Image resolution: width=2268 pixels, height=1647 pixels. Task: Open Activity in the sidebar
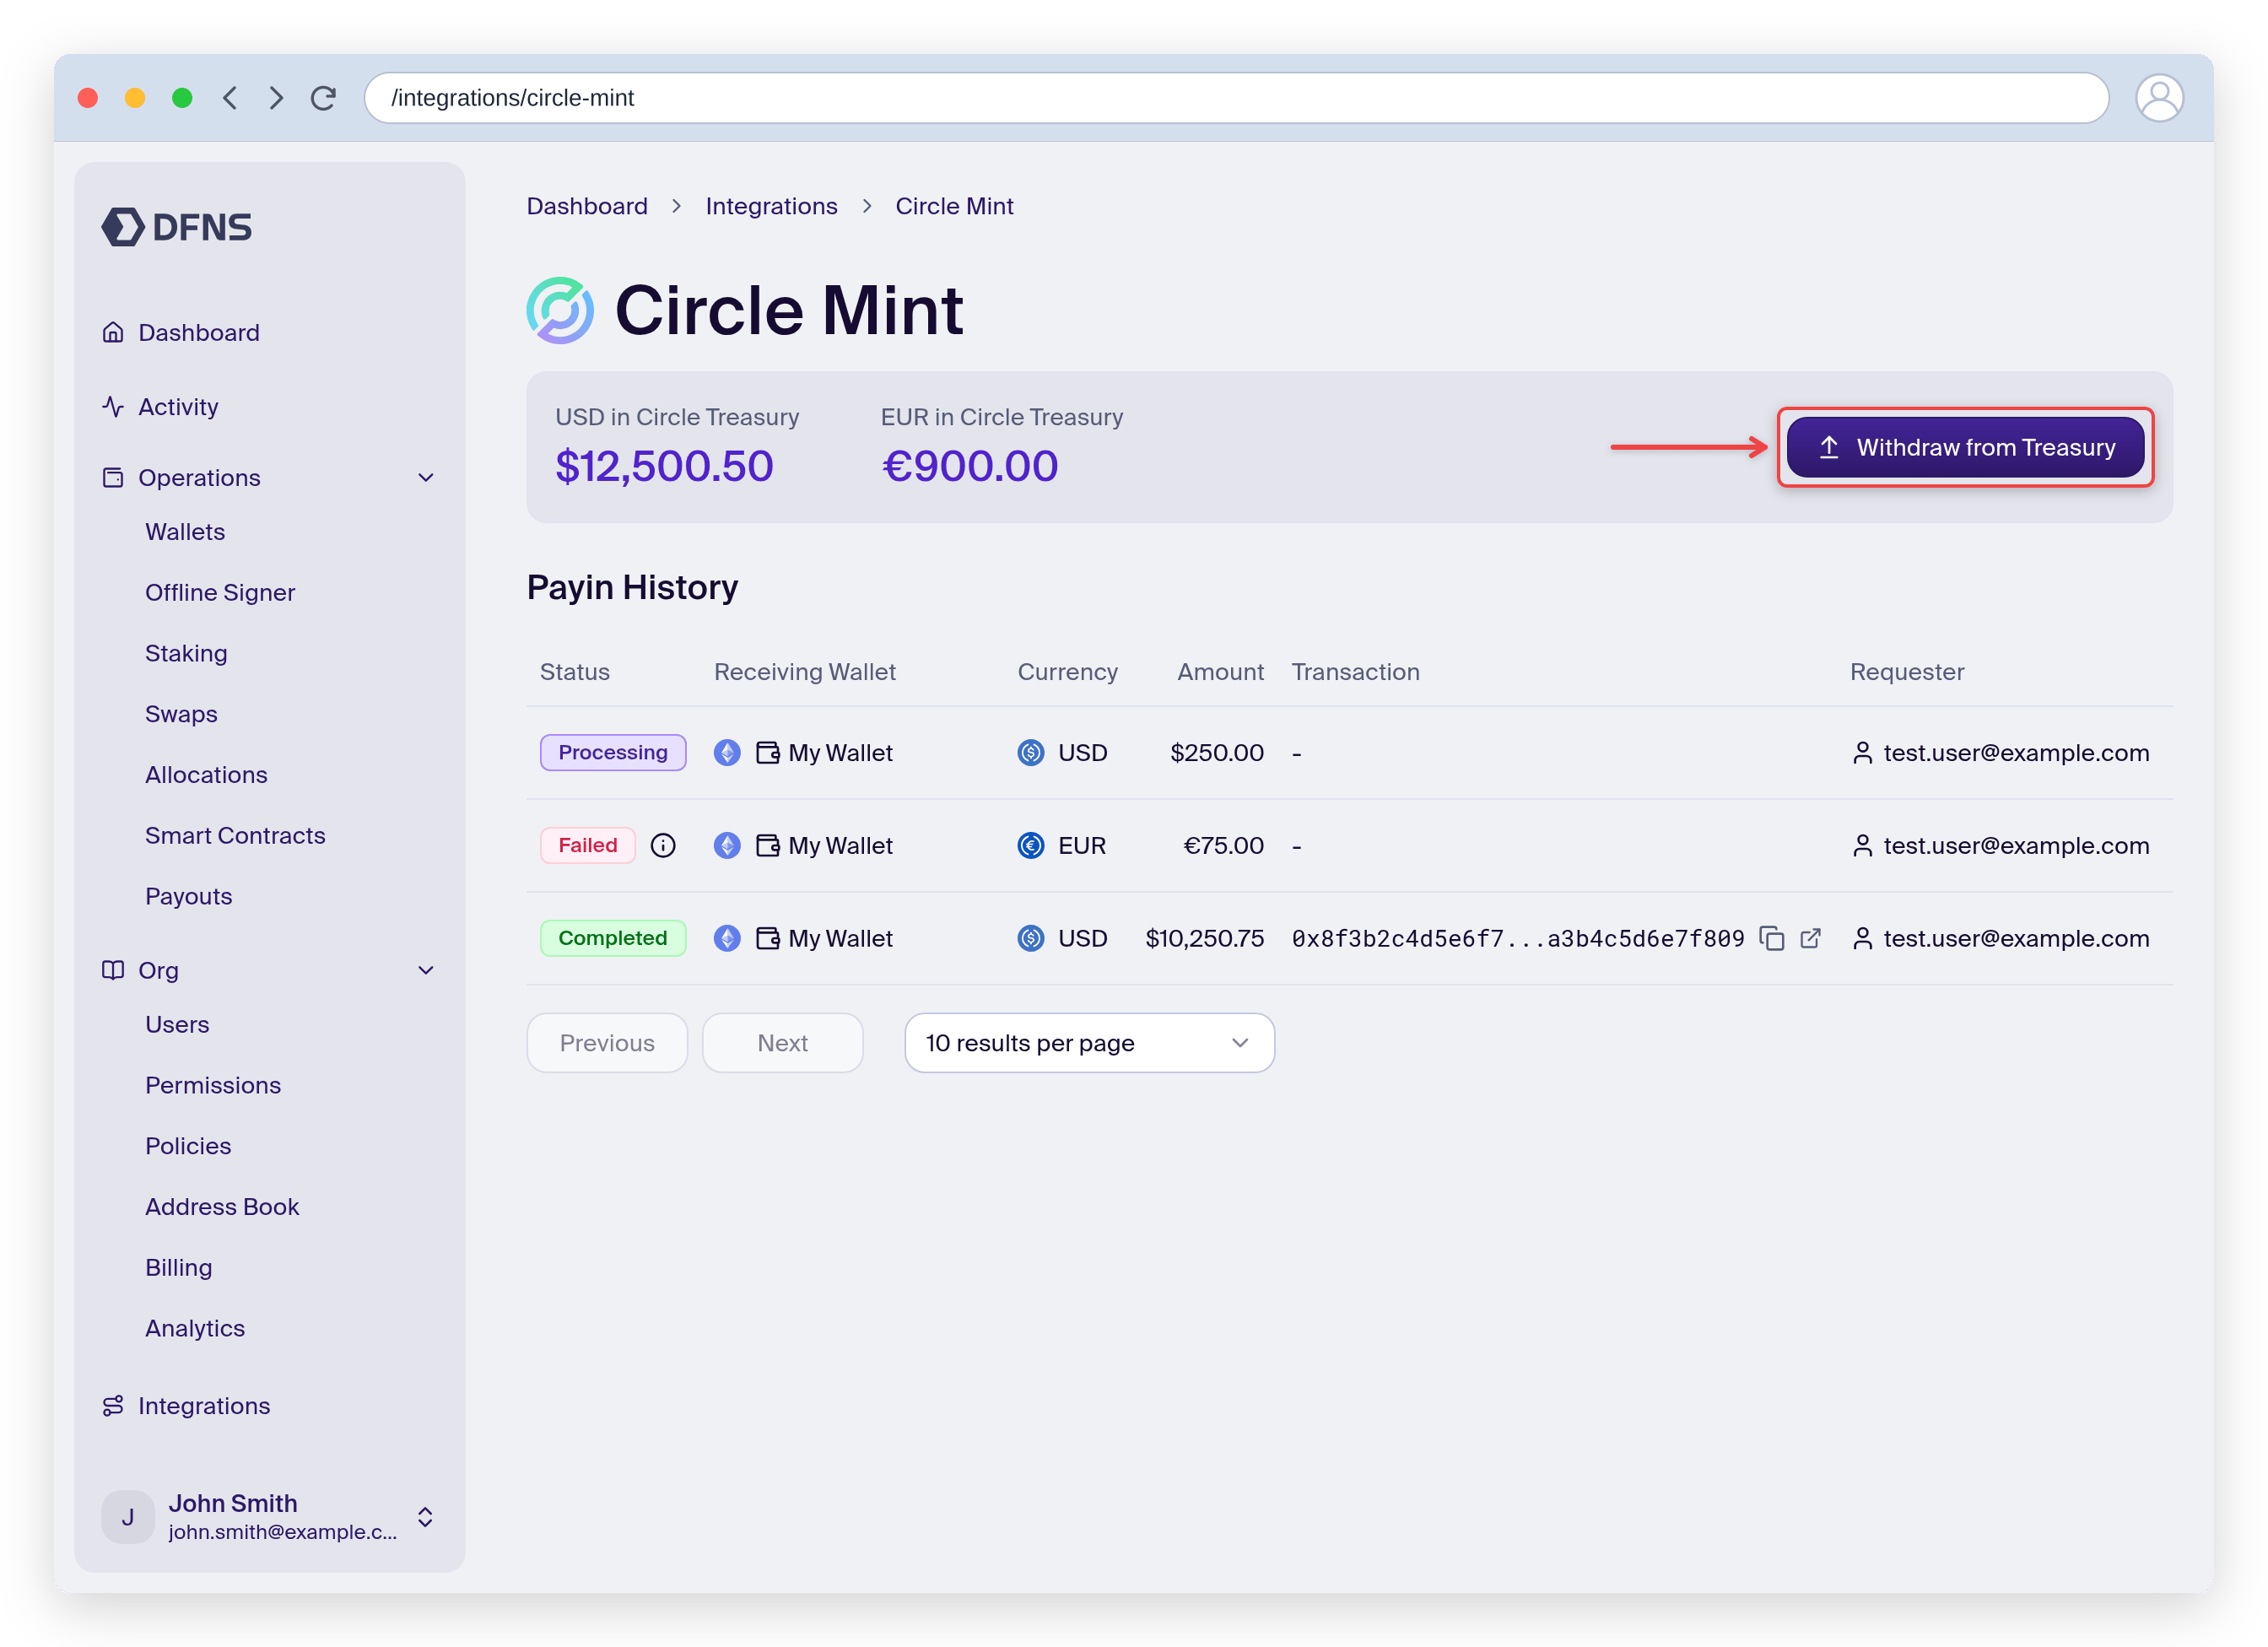click(x=178, y=407)
